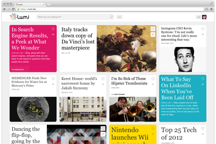Click the user avatar in the header
216x144 pixels.
(x=204, y=17)
